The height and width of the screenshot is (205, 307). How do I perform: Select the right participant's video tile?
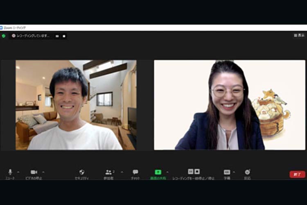point(230,105)
